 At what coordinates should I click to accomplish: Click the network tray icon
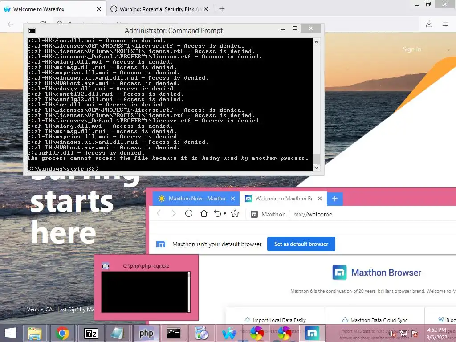[403, 334]
